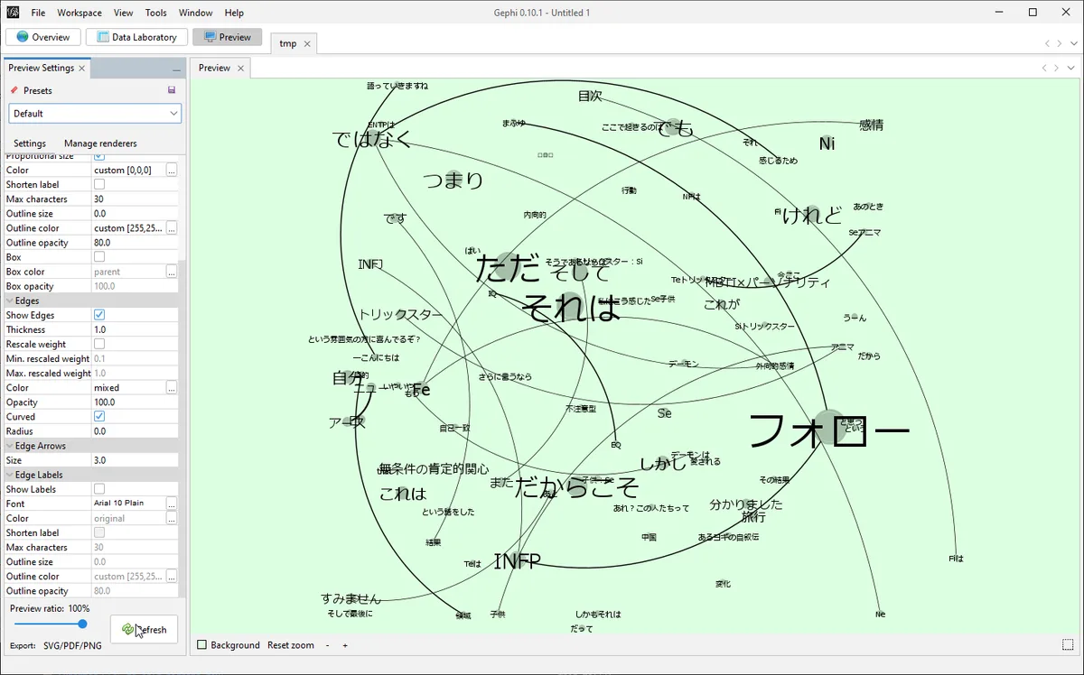This screenshot has height=675, width=1084.
Task: Collapse the Edge Arrows section
Action: [10, 446]
